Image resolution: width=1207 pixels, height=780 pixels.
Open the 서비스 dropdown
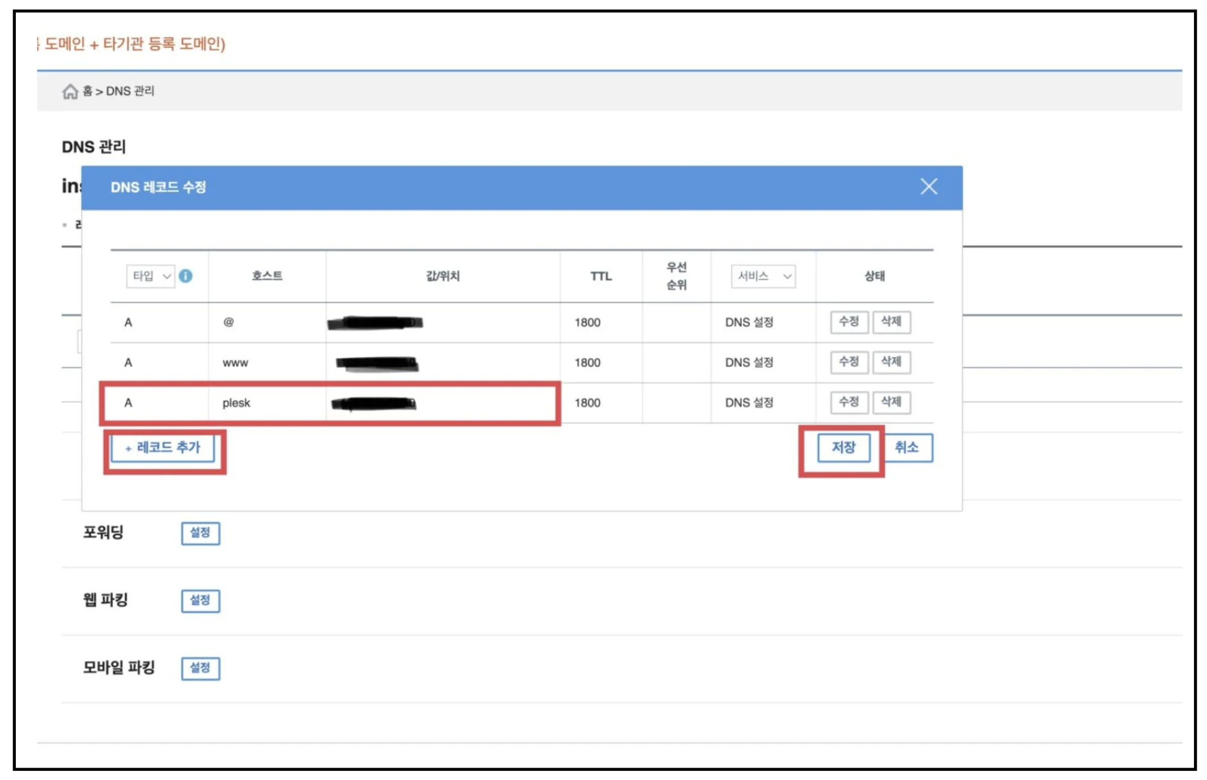[763, 276]
